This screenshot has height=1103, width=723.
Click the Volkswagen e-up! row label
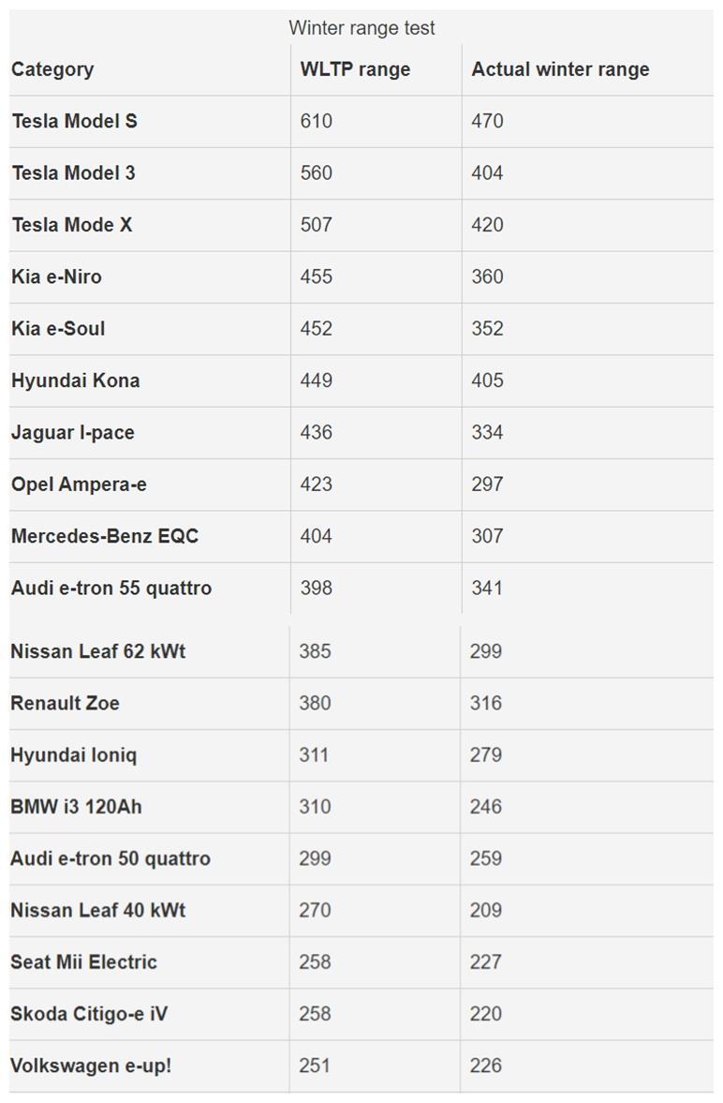pyautogui.click(x=91, y=1066)
